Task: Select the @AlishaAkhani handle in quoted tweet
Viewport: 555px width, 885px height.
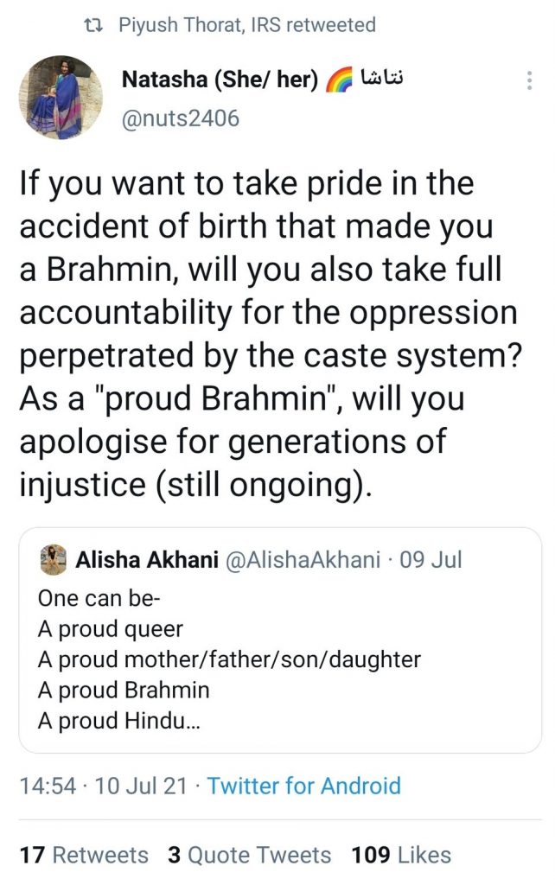Action: (303, 559)
